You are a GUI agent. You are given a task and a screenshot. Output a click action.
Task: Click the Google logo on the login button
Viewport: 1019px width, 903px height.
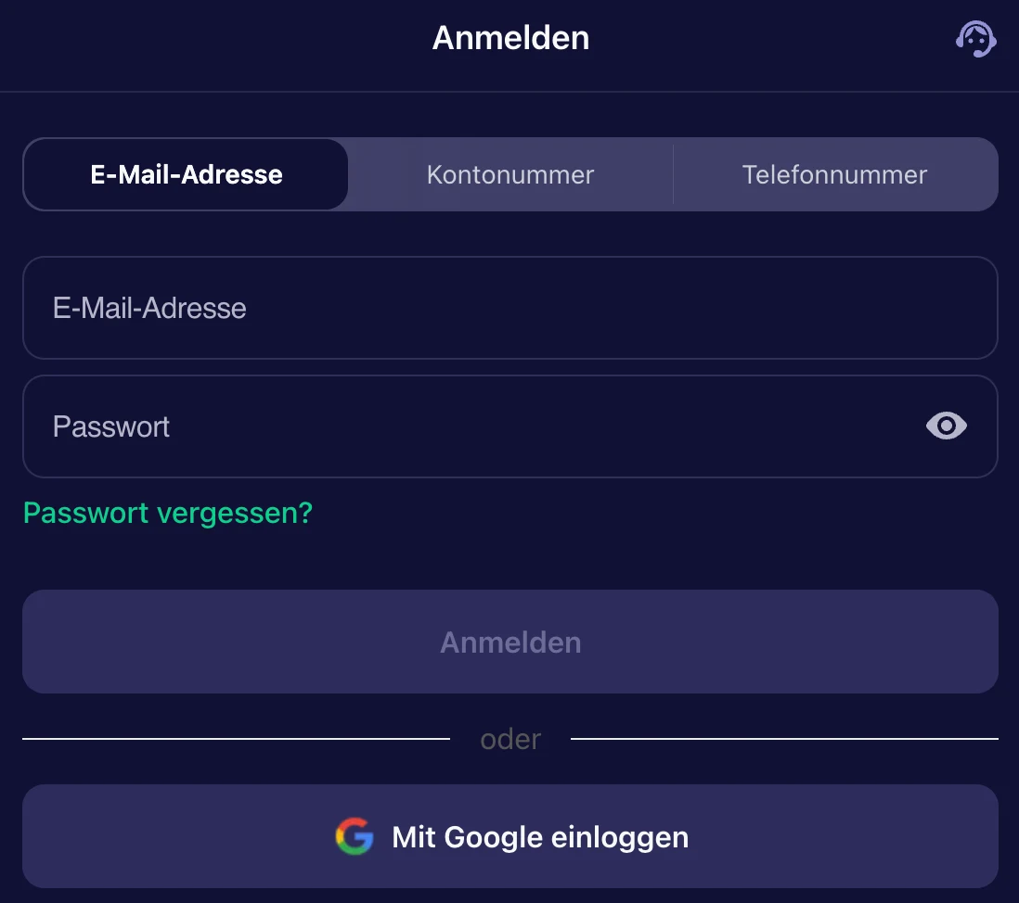[x=354, y=835]
